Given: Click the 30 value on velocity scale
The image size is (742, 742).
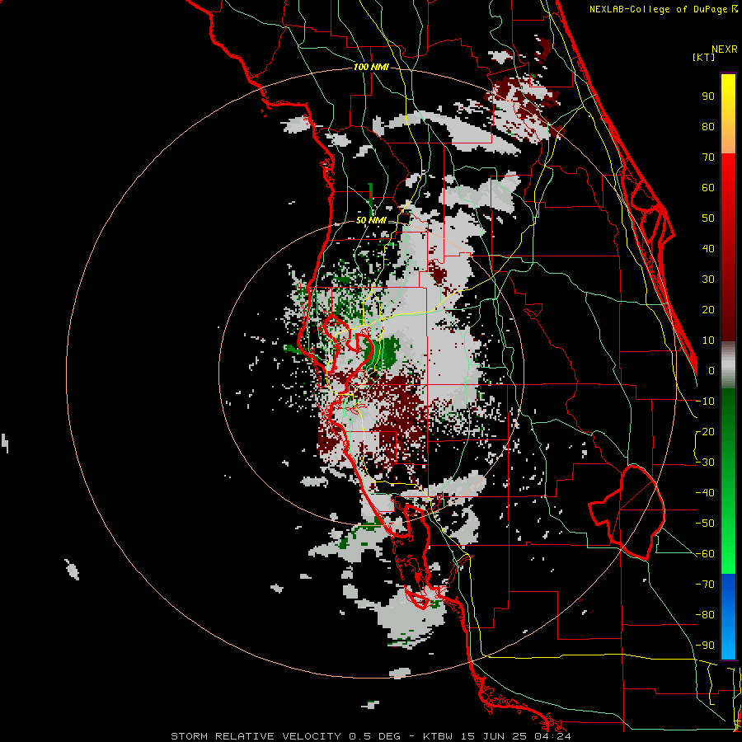Looking at the screenshot, I should (x=708, y=279).
